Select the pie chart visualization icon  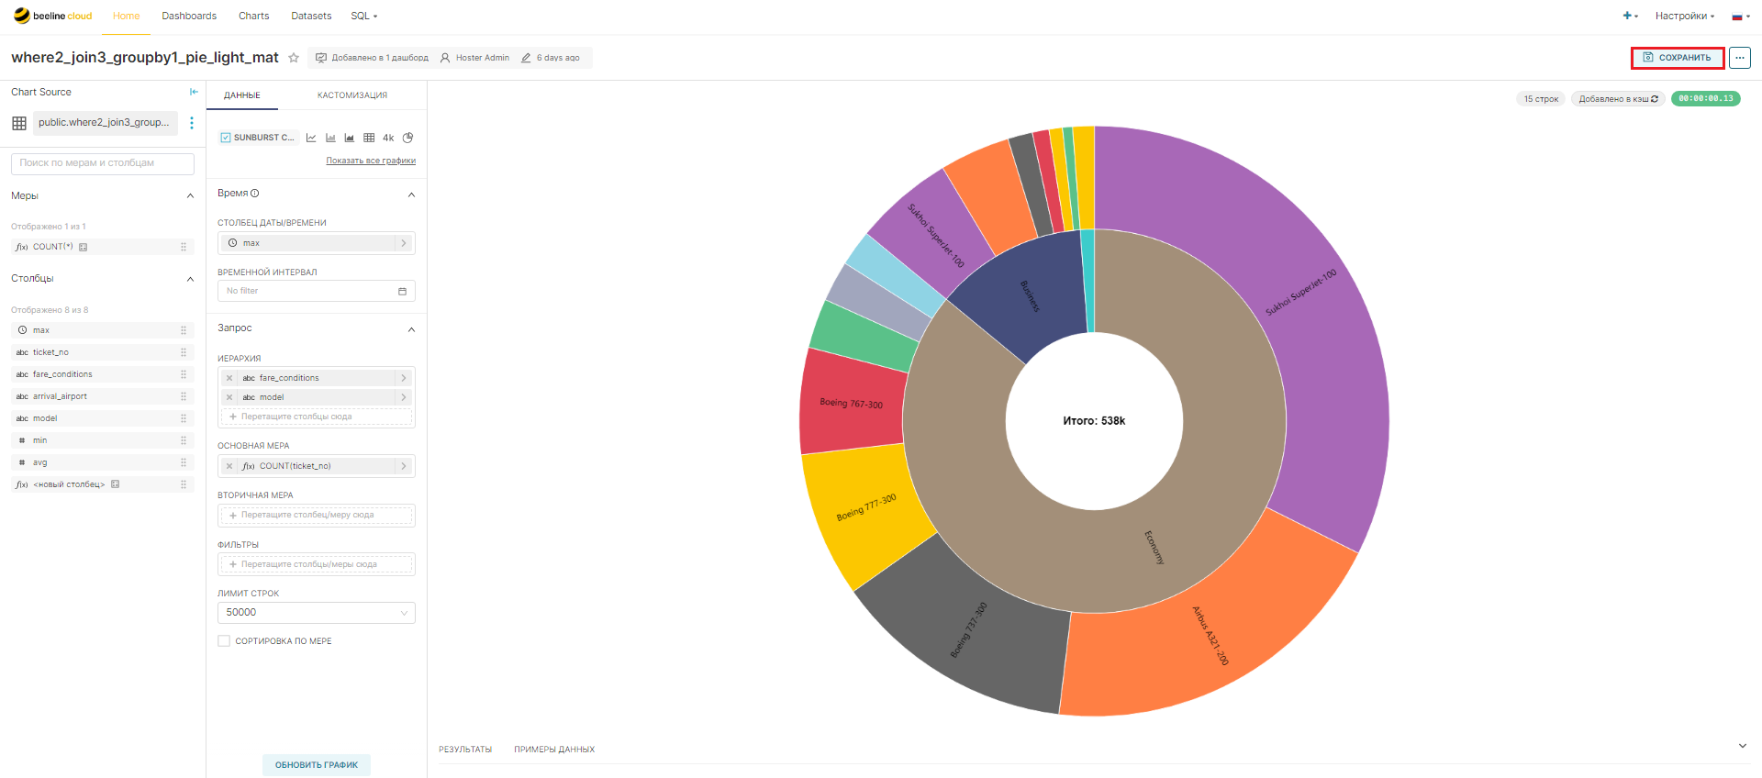408,138
